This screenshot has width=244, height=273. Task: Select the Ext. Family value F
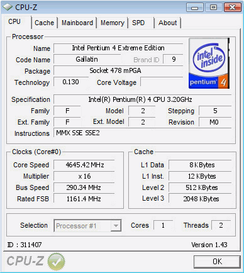(67, 122)
